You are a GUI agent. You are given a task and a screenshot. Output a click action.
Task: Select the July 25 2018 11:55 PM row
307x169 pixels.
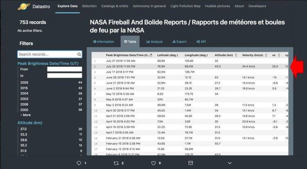[190, 67]
